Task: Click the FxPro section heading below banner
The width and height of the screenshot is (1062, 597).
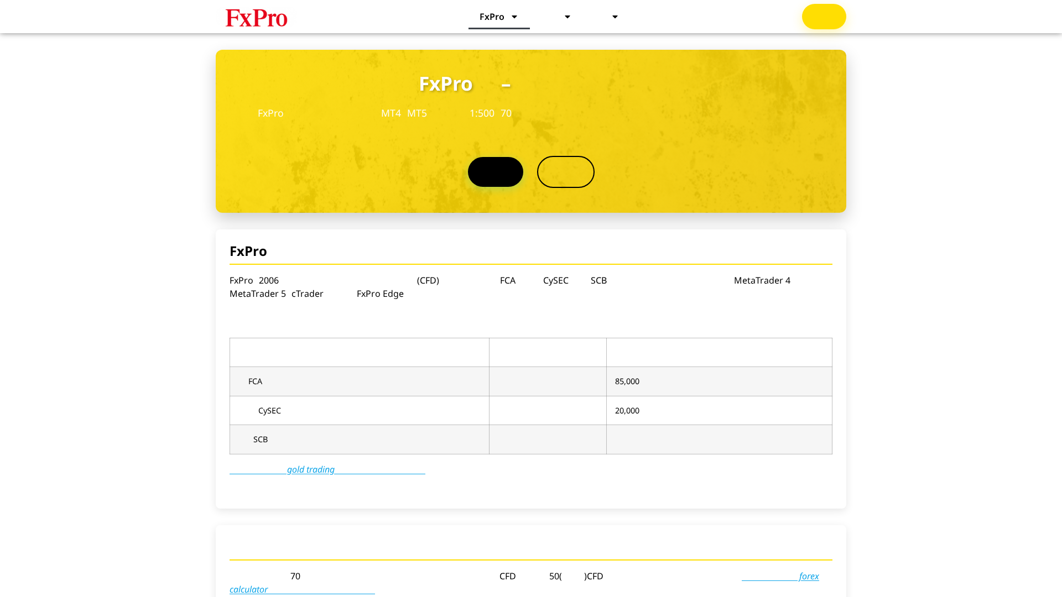Action: [248, 252]
